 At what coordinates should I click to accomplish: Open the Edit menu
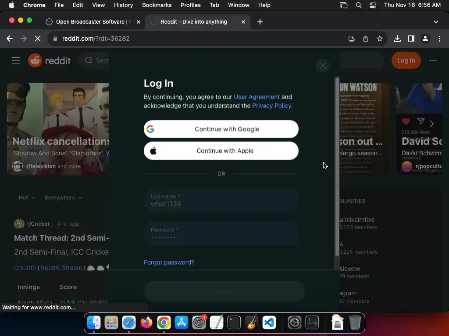click(x=78, y=5)
